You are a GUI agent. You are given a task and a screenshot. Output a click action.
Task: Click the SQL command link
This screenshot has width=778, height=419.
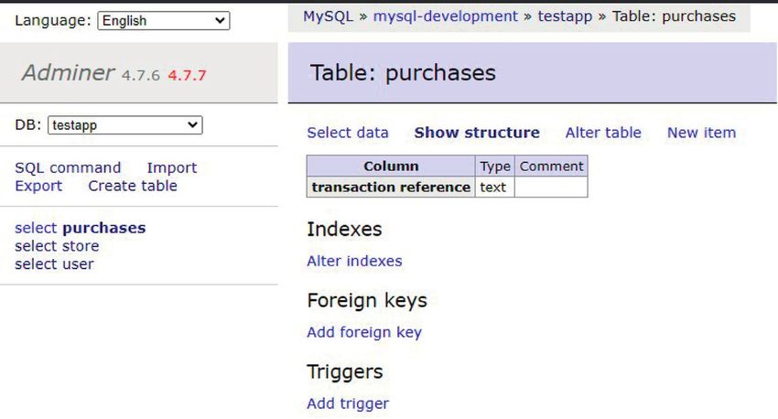pyautogui.click(x=68, y=167)
